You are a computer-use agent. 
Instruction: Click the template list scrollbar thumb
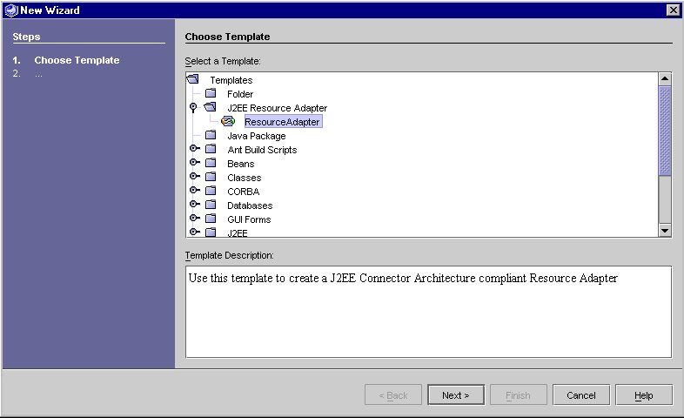click(x=665, y=131)
